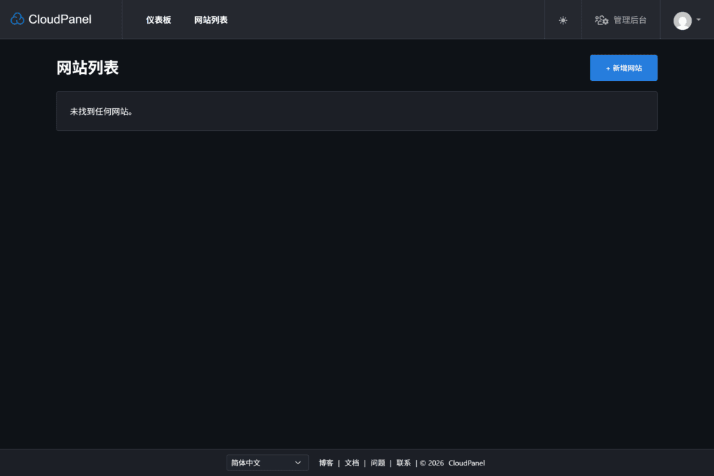
Task: Open the 文档 docs footer link
Action: click(x=351, y=463)
